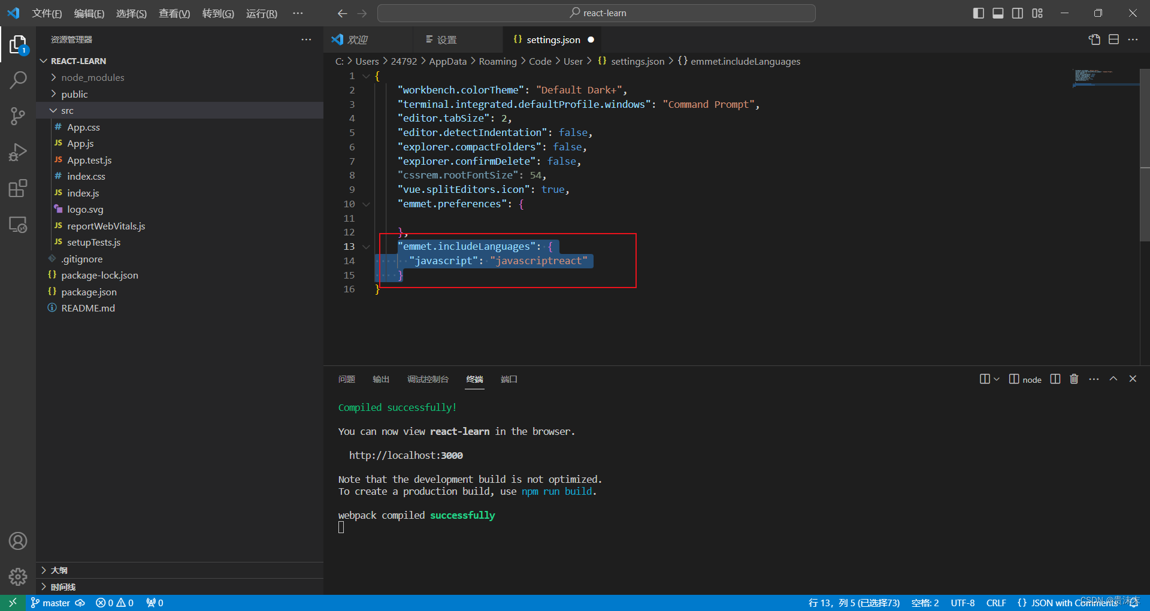Open the Explorer view in activity bar

18,45
